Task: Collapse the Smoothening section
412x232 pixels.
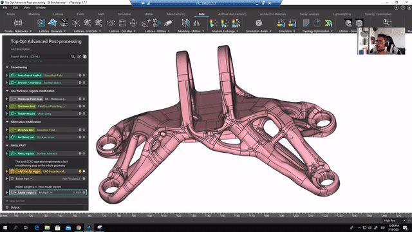Action: click(7, 67)
